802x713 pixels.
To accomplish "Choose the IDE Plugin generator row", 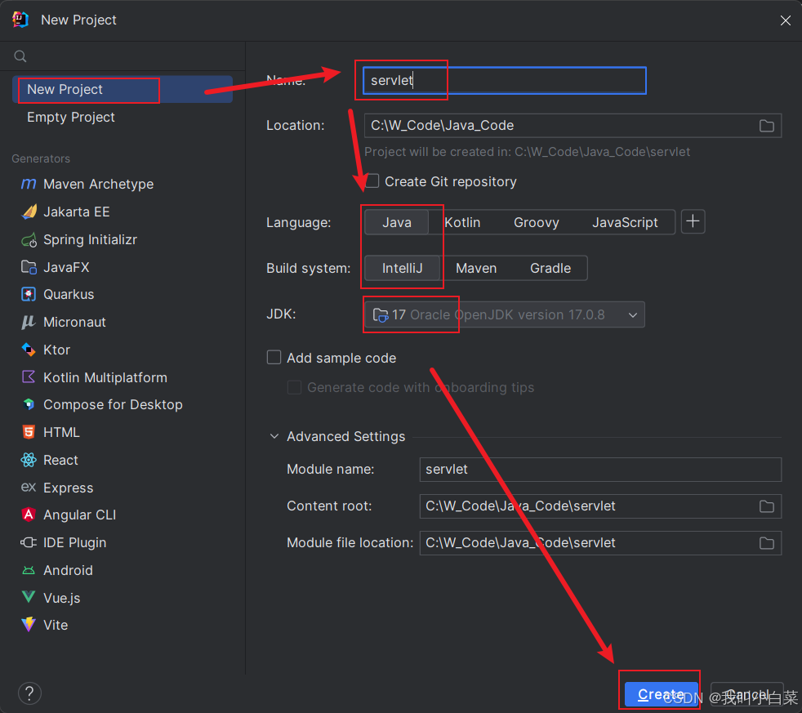I will click(123, 542).
